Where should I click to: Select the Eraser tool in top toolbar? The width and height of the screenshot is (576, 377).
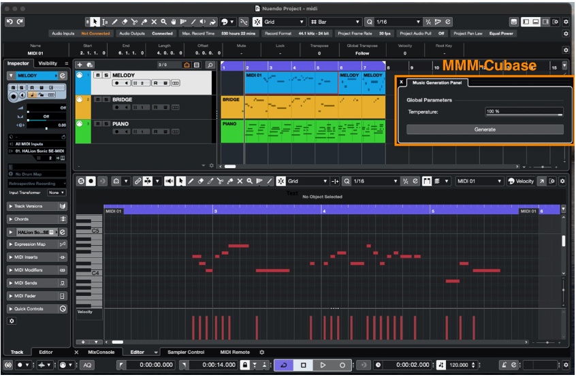point(124,22)
